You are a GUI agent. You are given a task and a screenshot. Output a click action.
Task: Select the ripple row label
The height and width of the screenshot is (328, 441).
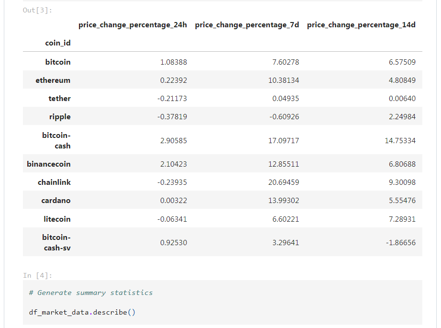pos(60,117)
